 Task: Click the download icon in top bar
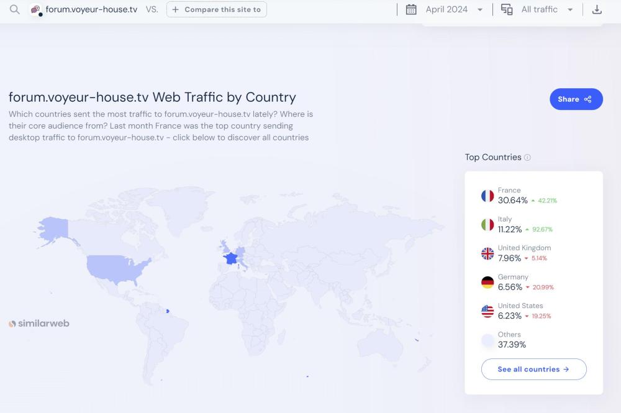point(597,9)
